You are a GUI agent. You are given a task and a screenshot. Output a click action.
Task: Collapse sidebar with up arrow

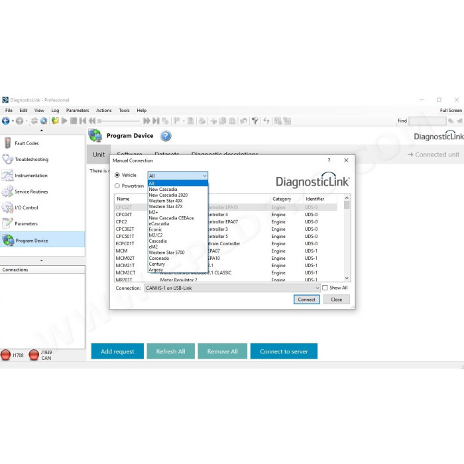pos(42,131)
